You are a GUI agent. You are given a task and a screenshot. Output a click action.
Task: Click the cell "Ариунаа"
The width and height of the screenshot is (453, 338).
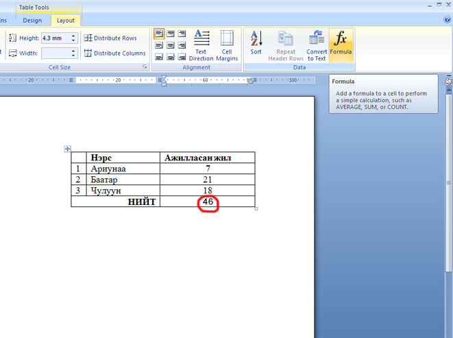pyautogui.click(x=123, y=169)
